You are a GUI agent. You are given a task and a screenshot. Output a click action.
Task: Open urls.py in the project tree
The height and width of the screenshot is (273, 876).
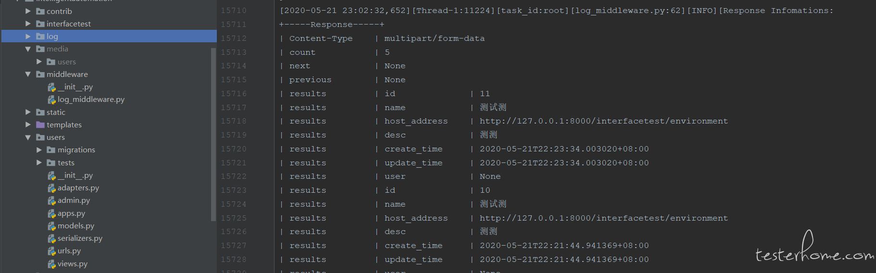pyautogui.click(x=69, y=251)
